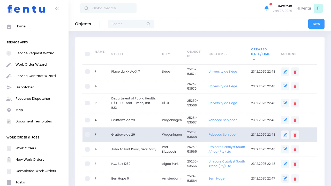This screenshot has height=186, width=331.
Task: Select the checkbox on the header row
Action: coord(87,54)
